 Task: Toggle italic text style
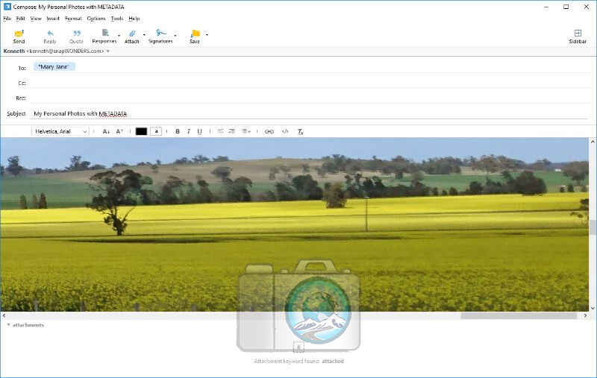pos(189,131)
